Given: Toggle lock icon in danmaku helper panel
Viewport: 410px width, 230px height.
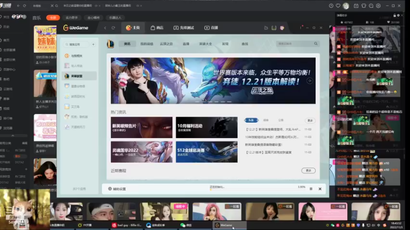Looking at the screenshot, I should (394, 15).
